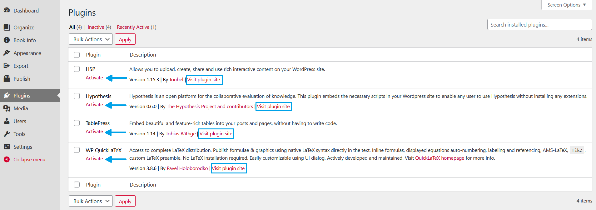This screenshot has height=210, width=596.
Task: Click the Dashboard gauge icon
Action: tap(7, 10)
